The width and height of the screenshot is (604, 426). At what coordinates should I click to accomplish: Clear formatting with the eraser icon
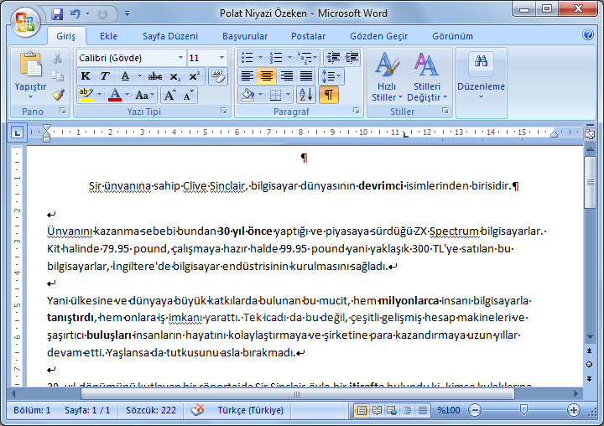pos(218,76)
